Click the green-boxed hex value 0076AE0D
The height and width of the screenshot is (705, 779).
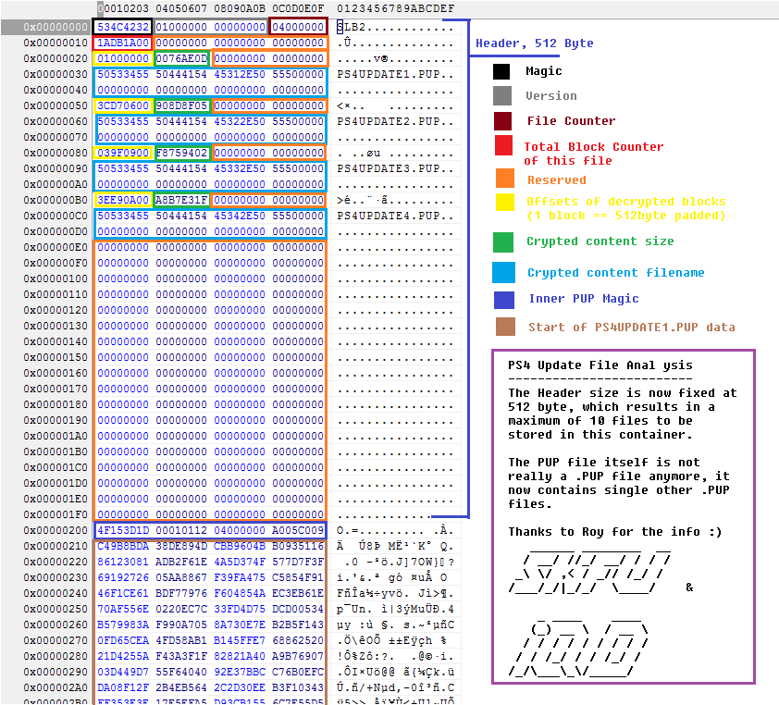click(x=182, y=58)
